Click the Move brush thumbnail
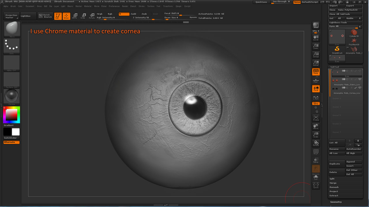The height and width of the screenshot is (207, 369). coord(12,29)
